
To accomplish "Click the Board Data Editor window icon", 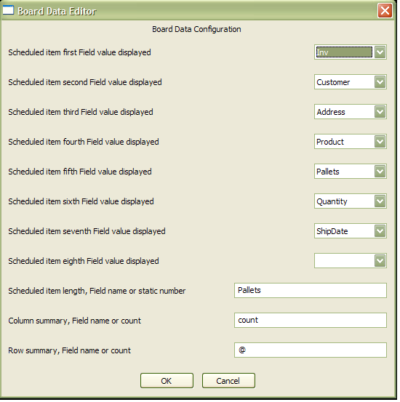I will (x=8, y=10).
